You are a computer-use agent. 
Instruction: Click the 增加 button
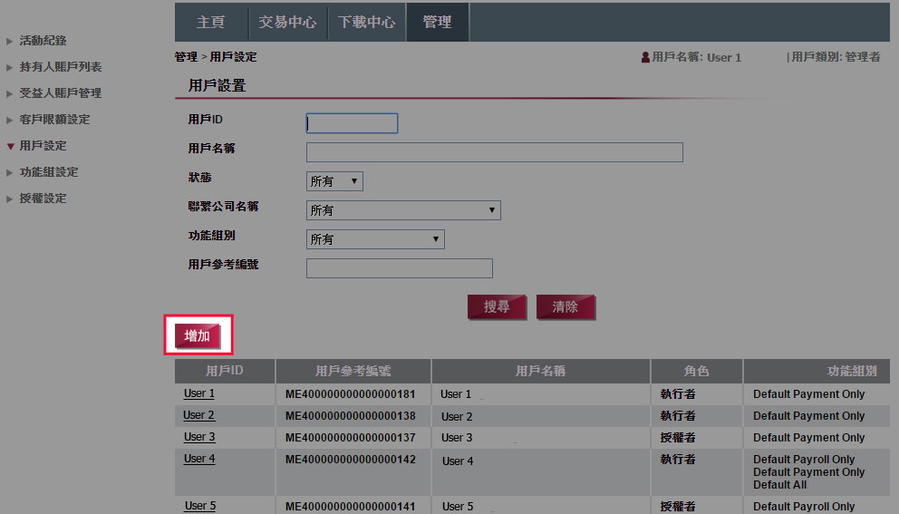point(198,335)
